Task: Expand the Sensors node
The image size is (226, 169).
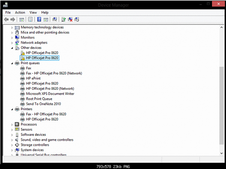Action: coord(12,130)
